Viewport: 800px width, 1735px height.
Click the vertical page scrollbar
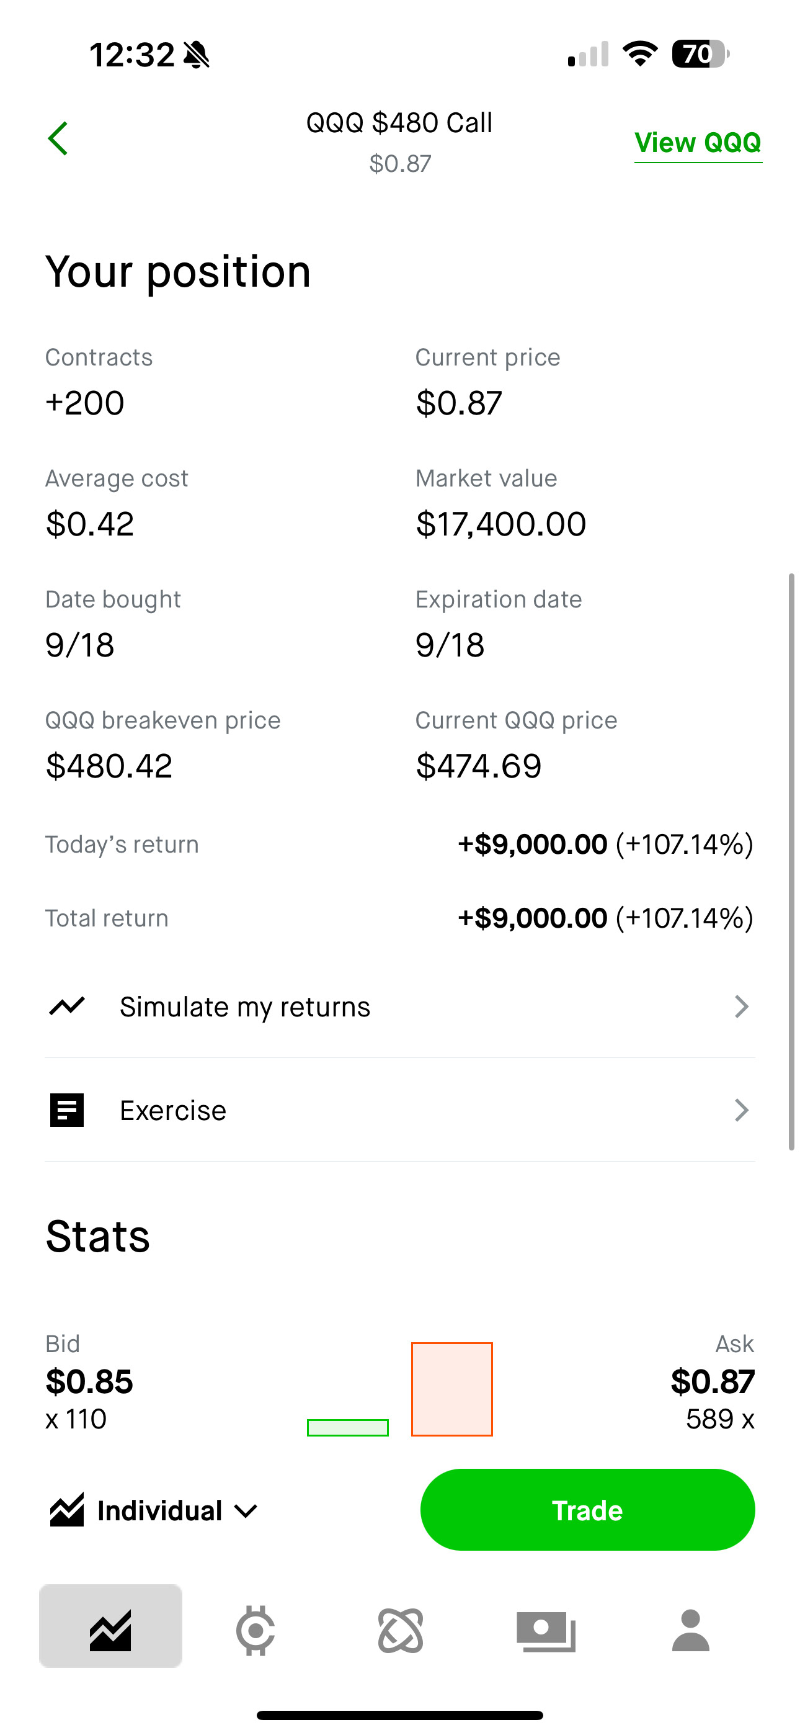tap(791, 862)
